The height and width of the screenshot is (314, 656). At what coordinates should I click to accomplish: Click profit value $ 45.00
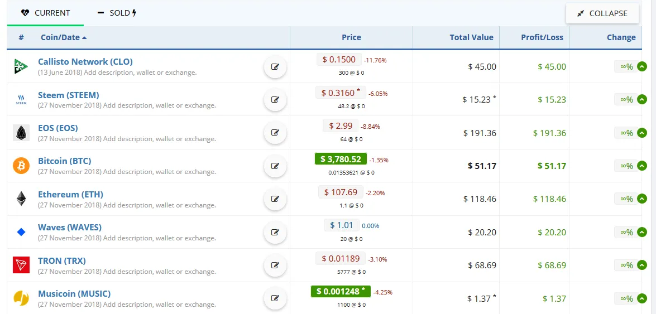(x=552, y=66)
